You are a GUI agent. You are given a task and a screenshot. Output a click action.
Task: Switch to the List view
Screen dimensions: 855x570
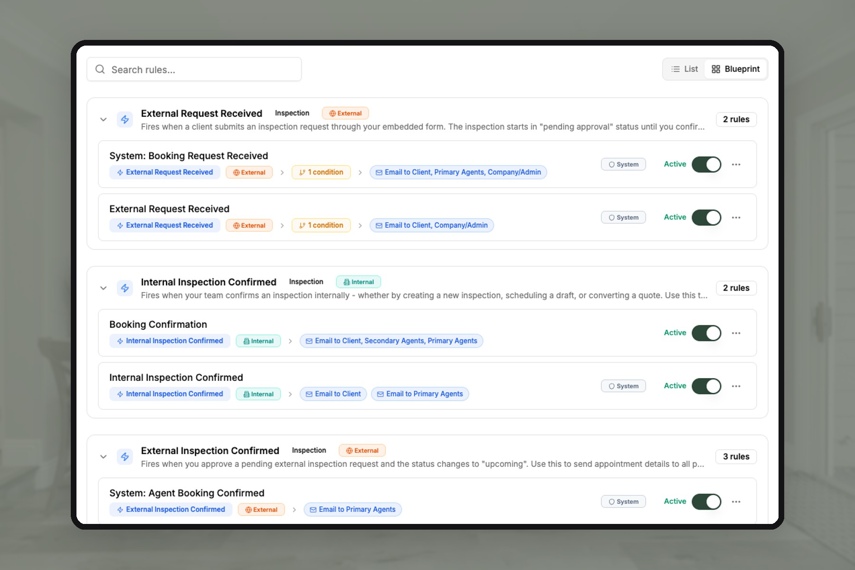[684, 69]
